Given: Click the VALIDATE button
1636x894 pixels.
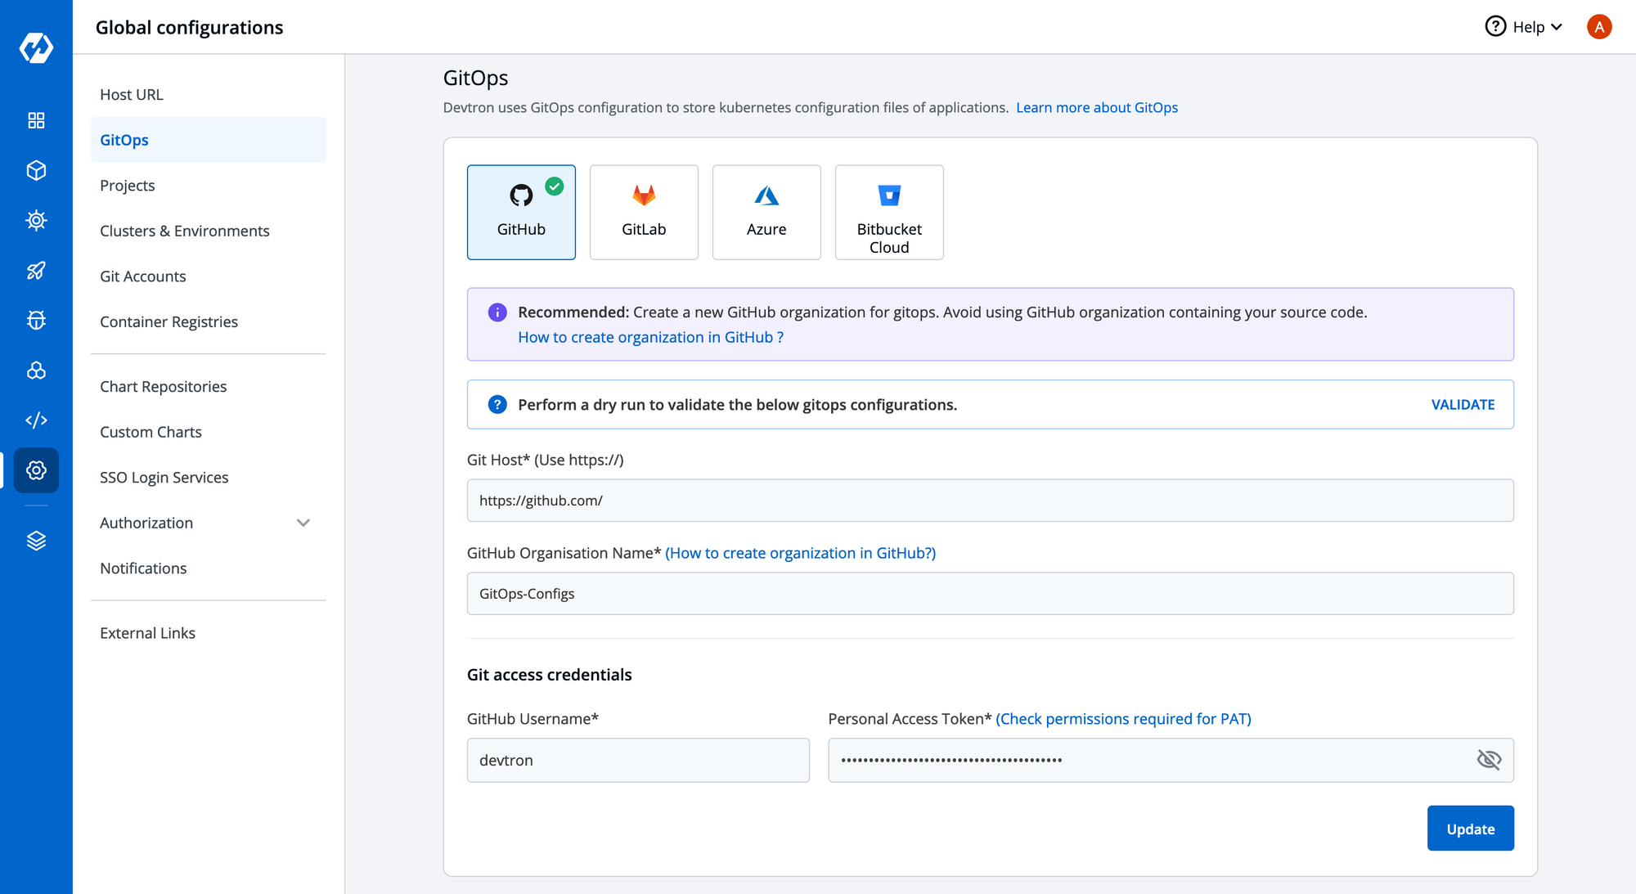Looking at the screenshot, I should point(1463,404).
